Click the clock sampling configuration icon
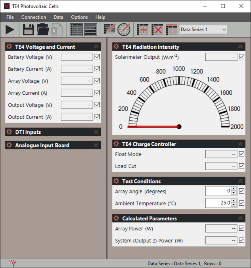Screen dimensions: 251x268 pyautogui.click(x=124, y=30)
